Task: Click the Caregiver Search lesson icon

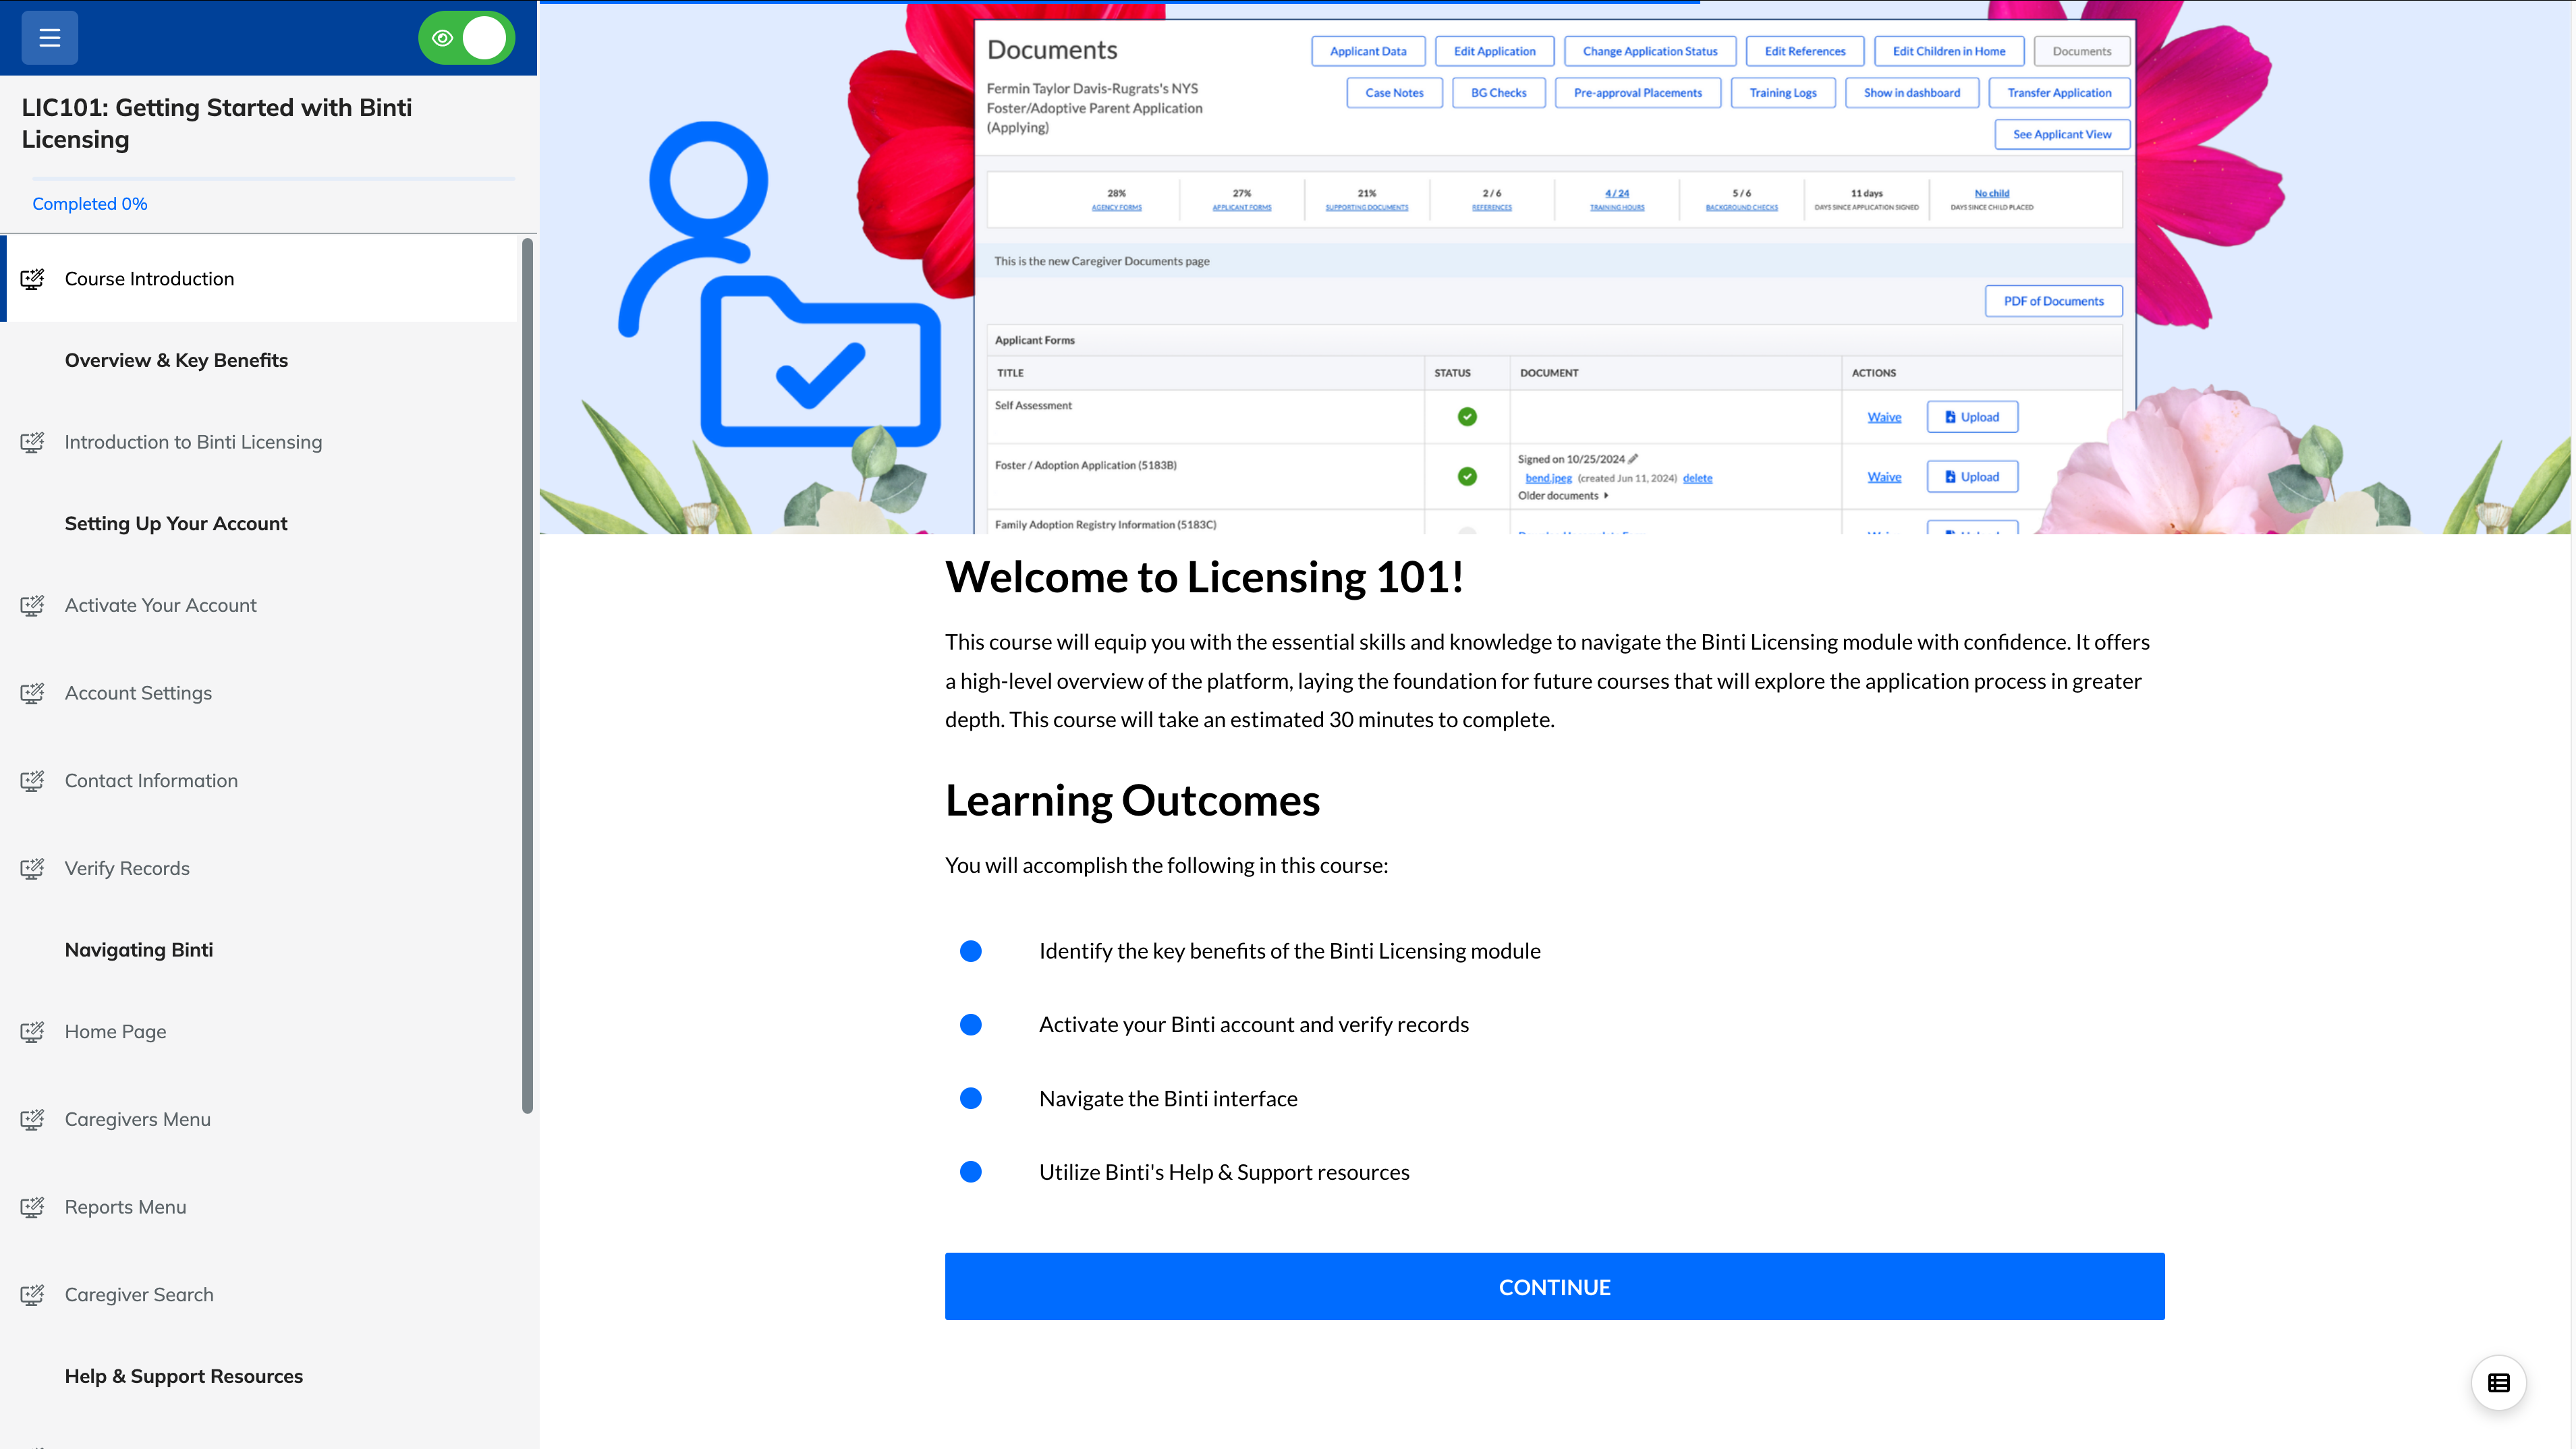Action: coord(32,1295)
